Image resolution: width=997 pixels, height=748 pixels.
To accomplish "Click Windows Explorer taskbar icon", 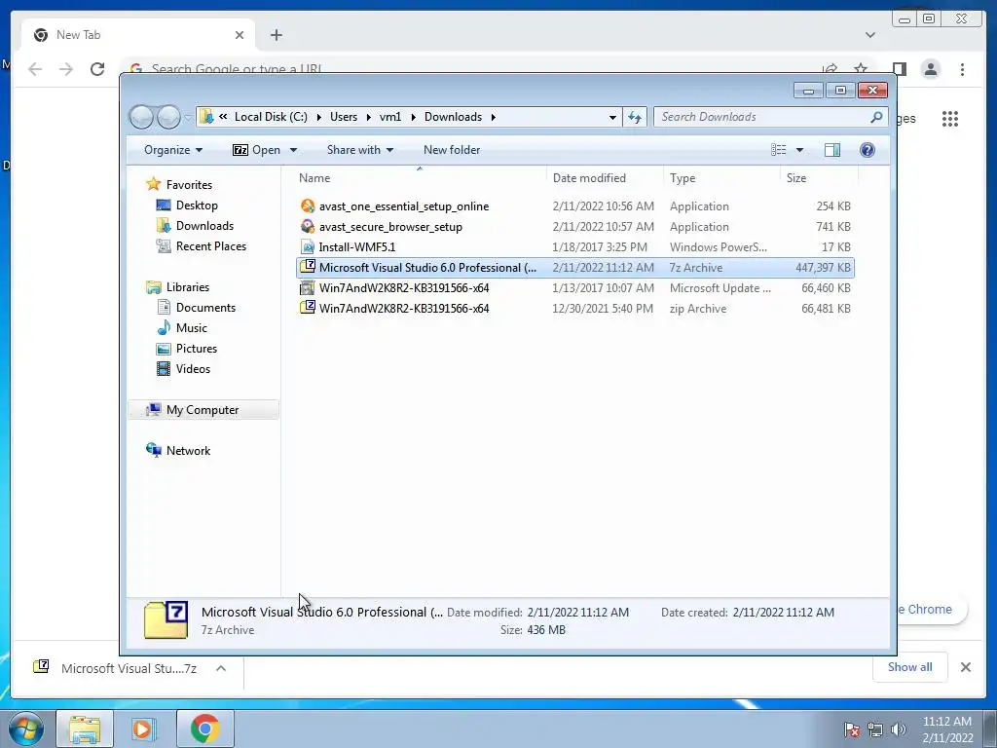I will coord(85,729).
